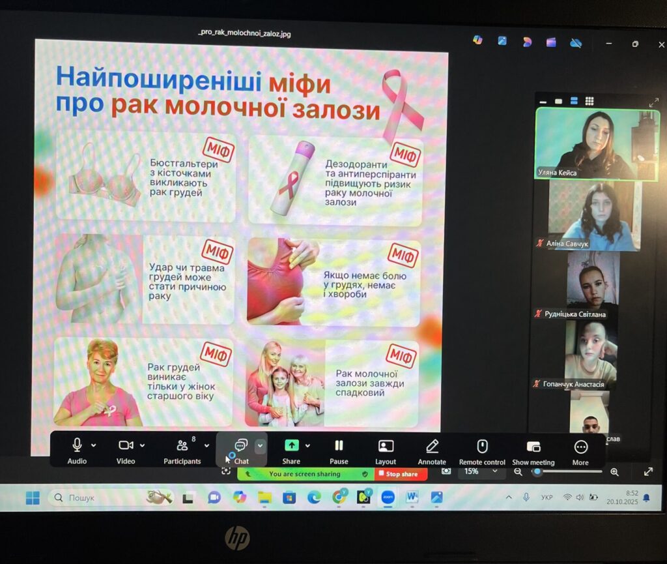This screenshot has height=564, width=667.
Task: Open the More menu in Zoom toolbar
Action: [x=580, y=447]
